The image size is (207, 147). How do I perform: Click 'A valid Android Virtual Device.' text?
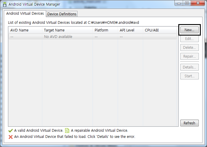coord(39,131)
